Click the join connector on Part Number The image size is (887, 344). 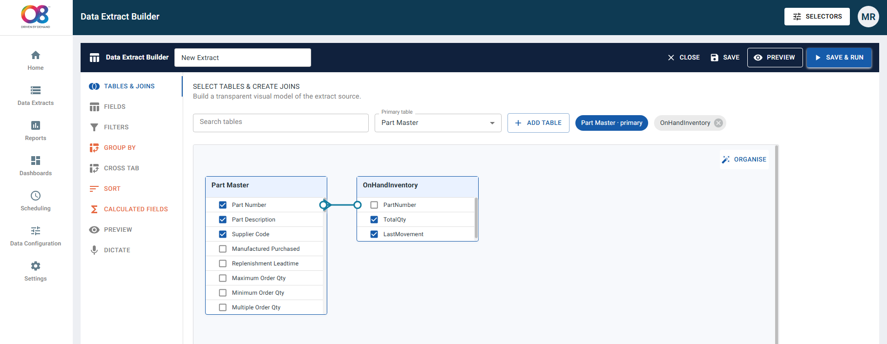click(323, 205)
